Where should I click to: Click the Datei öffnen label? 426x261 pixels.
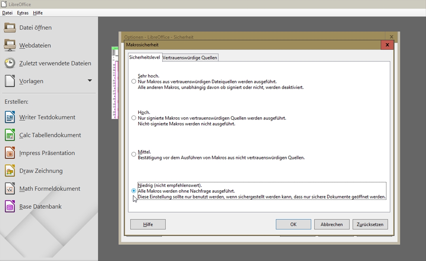(x=35, y=28)
